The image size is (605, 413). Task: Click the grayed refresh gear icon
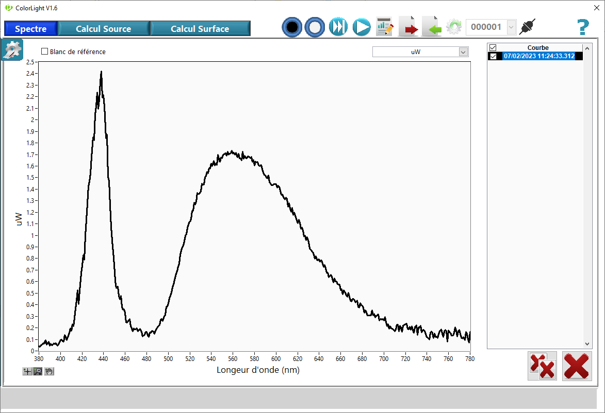pos(454,27)
